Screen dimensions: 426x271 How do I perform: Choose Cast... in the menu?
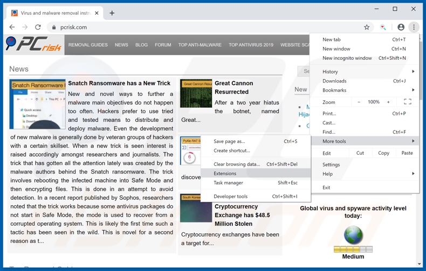pos(365,123)
